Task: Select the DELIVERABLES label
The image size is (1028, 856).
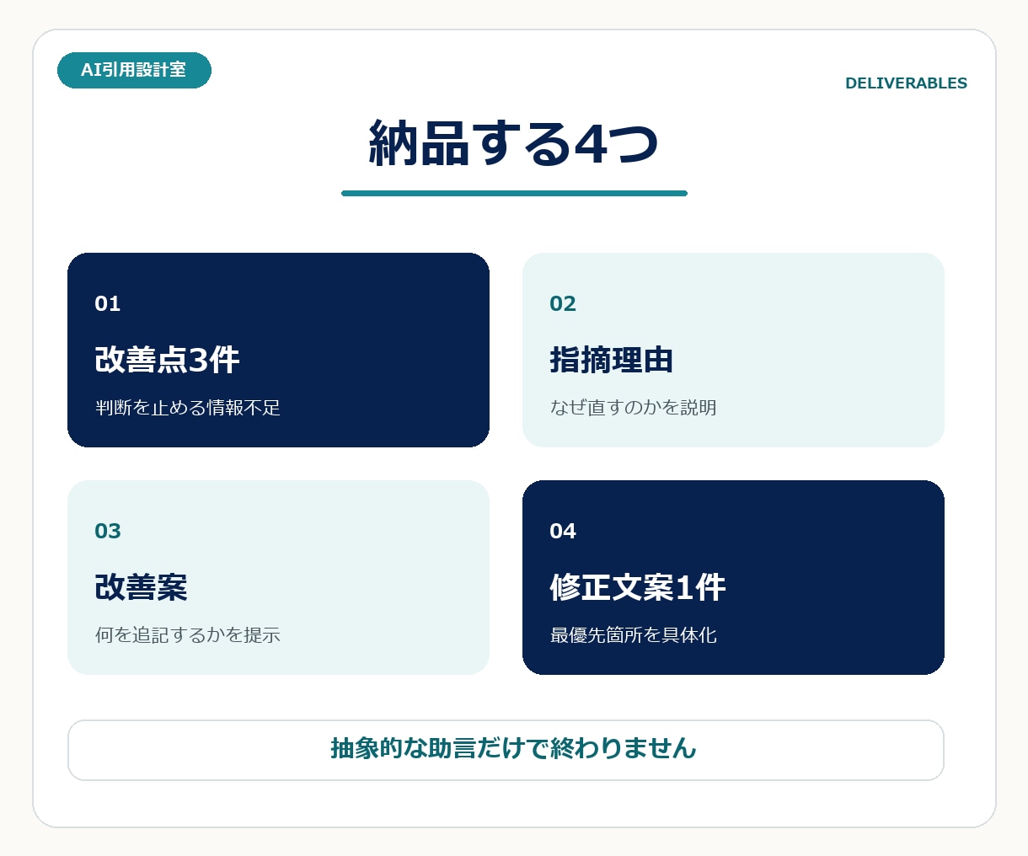Action: point(906,83)
